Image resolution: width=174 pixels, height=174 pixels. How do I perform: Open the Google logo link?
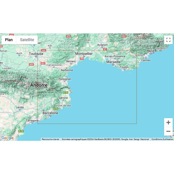[7, 138]
